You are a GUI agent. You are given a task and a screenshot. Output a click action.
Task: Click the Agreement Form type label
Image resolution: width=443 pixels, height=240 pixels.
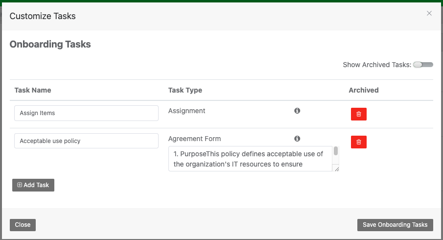coord(194,139)
